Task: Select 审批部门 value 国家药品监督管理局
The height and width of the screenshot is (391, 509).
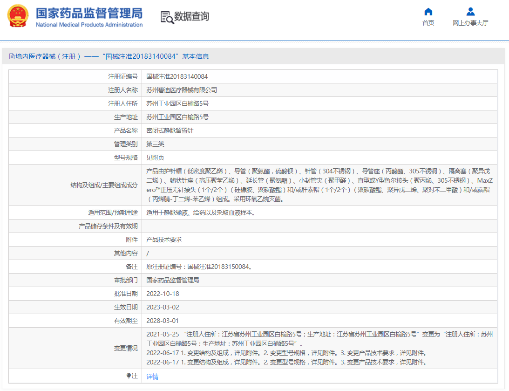Action: 173,280
